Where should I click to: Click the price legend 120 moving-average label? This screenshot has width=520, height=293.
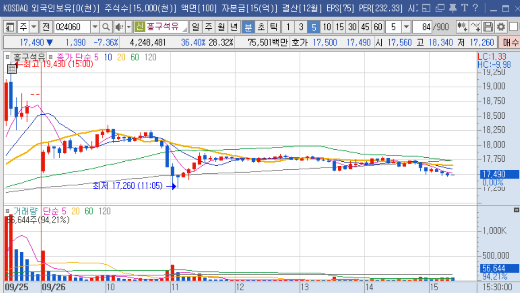(x=150, y=57)
